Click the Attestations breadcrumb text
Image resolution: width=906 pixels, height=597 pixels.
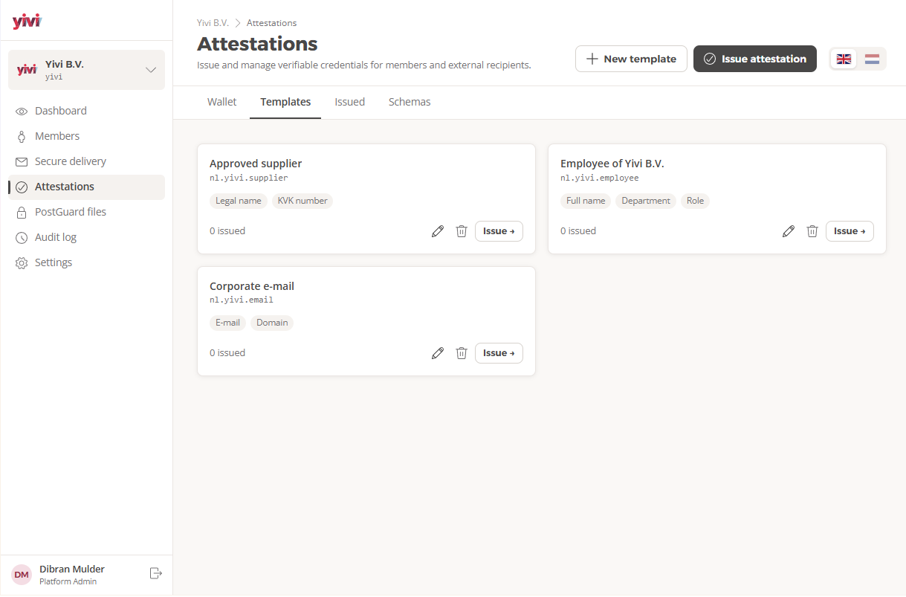point(271,23)
